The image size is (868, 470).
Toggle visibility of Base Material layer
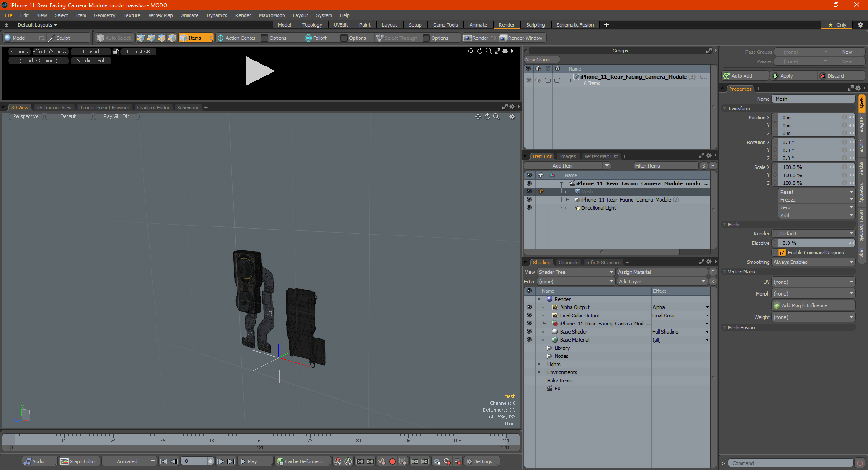529,340
